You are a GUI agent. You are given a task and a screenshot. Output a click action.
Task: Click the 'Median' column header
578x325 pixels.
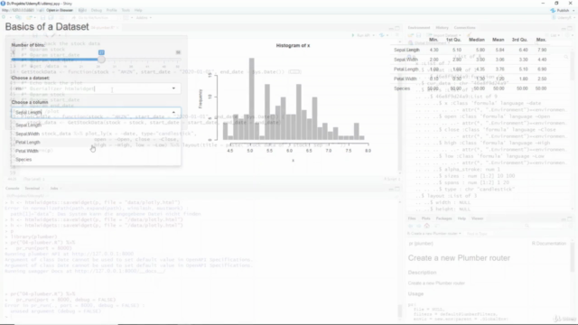tap(477, 40)
